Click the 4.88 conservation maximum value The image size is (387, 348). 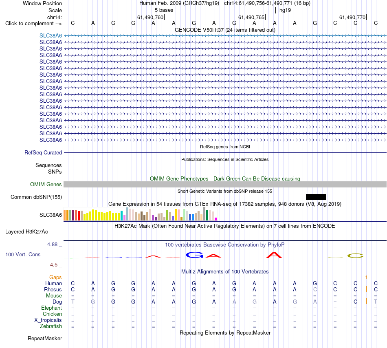(x=52, y=244)
